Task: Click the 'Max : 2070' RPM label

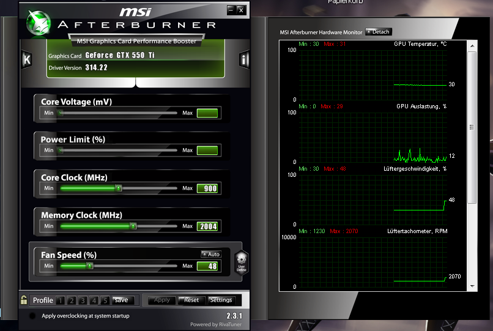Action: coord(344,231)
